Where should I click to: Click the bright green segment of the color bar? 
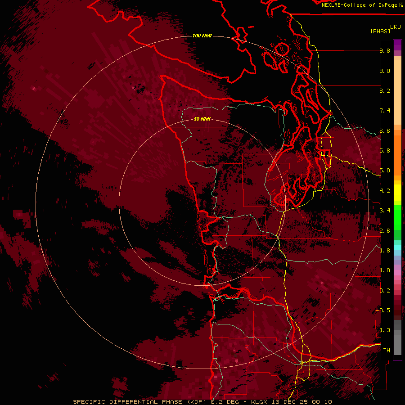point(397,218)
